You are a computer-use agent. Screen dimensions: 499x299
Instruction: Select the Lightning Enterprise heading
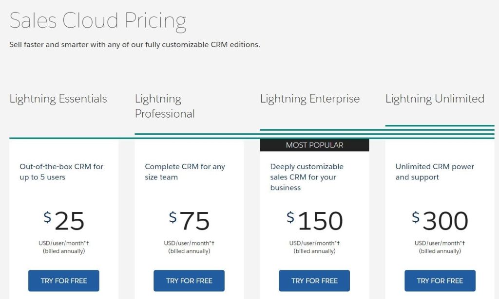tap(310, 99)
